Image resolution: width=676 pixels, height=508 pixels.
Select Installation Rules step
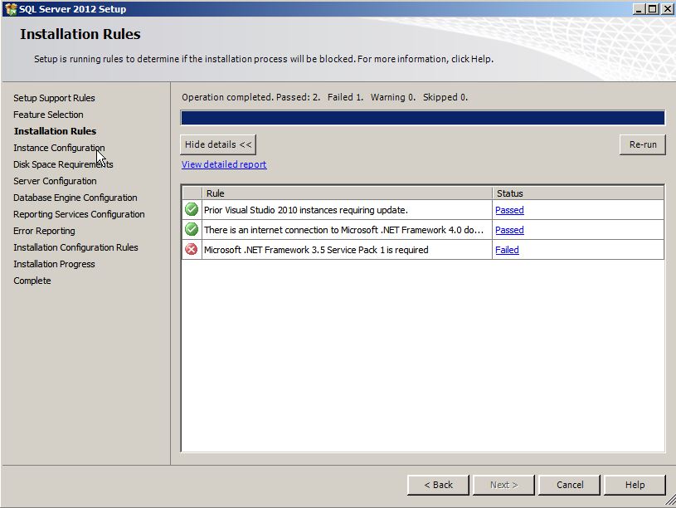pos(56,131)
